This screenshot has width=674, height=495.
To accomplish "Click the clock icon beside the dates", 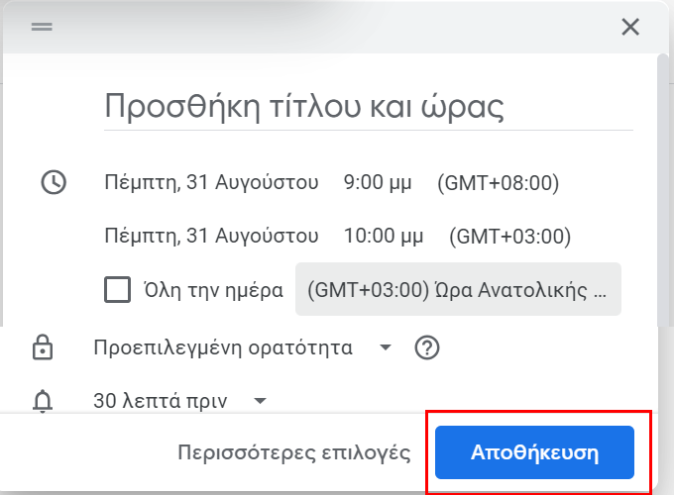I will (x=54, y=182).
